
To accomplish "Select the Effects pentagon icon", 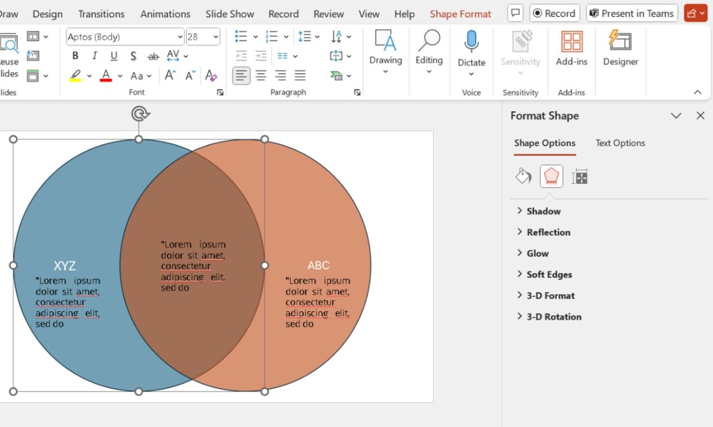I will pos(552,176).
